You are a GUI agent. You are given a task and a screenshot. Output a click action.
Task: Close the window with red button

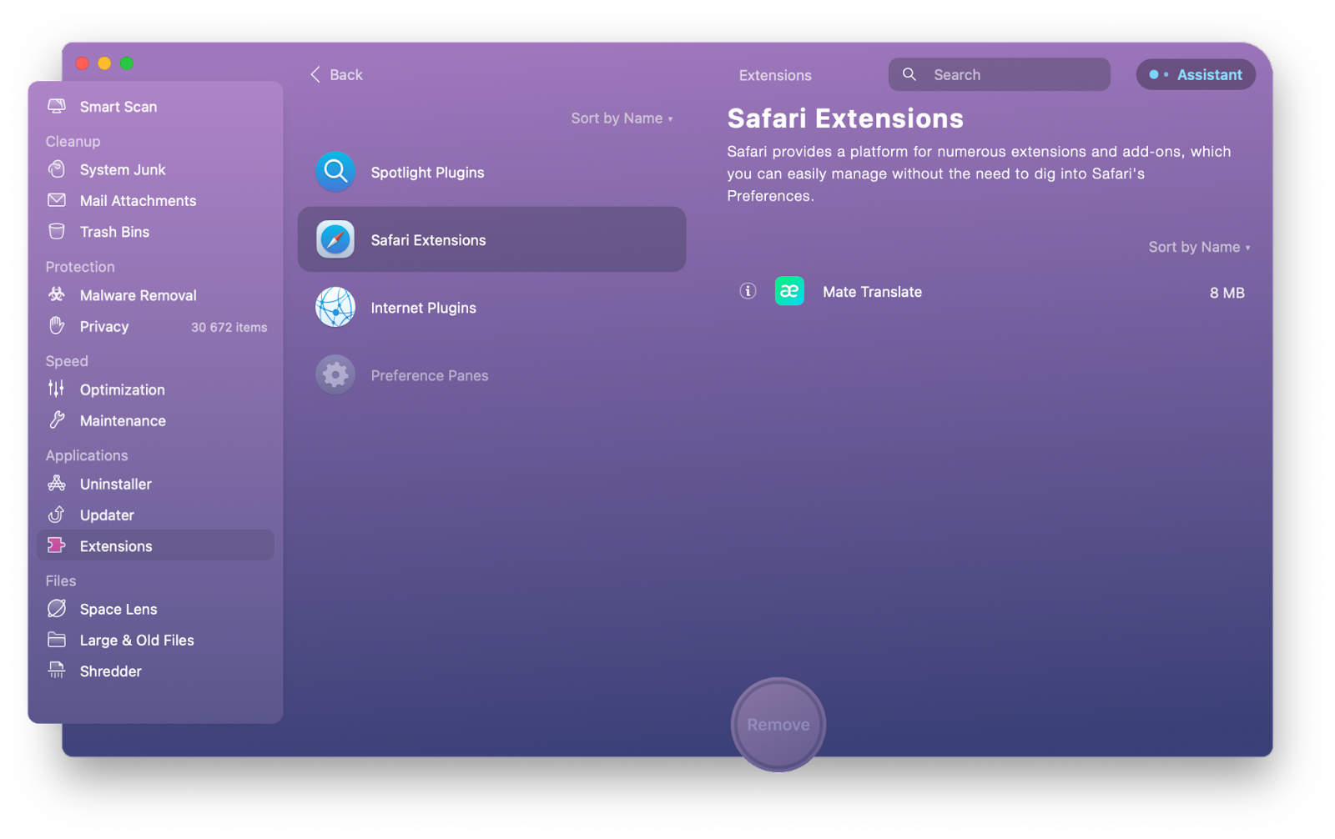click(83, 63)
